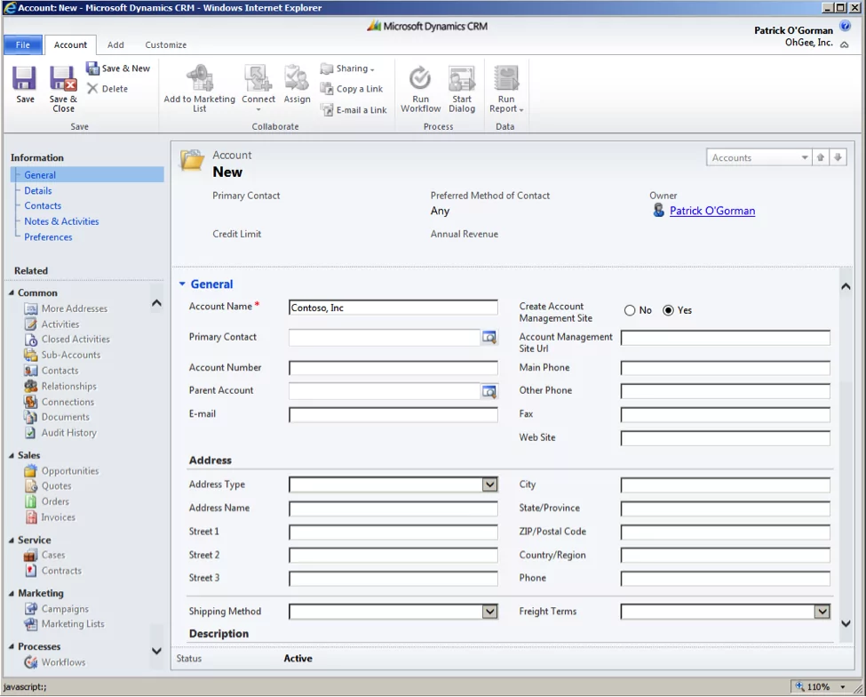866x697 pixels.
Task: Click the Primary Contact lookup icon
Action: pos(489,337)
